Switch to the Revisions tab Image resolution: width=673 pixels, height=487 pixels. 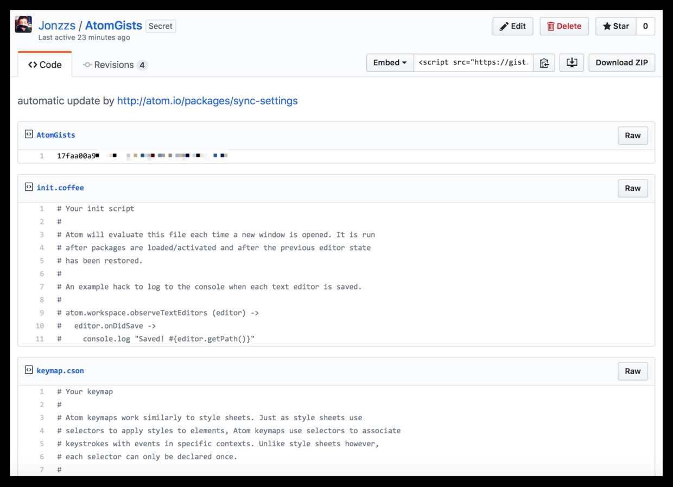pyautogui.click(x=115, y=65)
